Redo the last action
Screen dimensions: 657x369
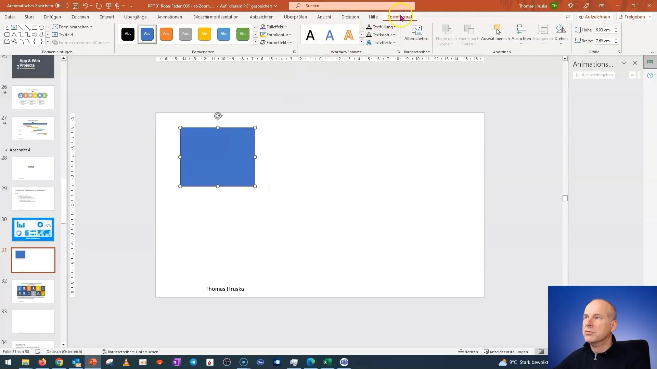point(99,6)
